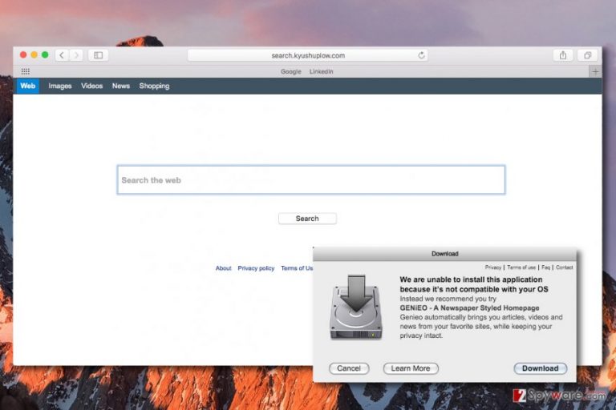Open the Privacy policy footer link
616x410 pixels.
point(256,268)
